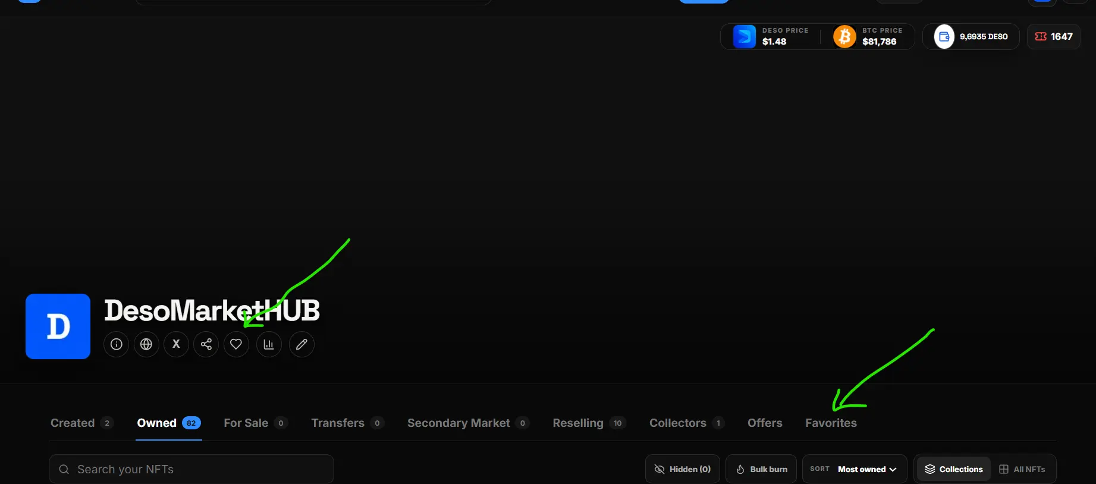This screenshot has width=1096, height=484.
Task: View profile statistics chart icon
Action: pos(269,344)
